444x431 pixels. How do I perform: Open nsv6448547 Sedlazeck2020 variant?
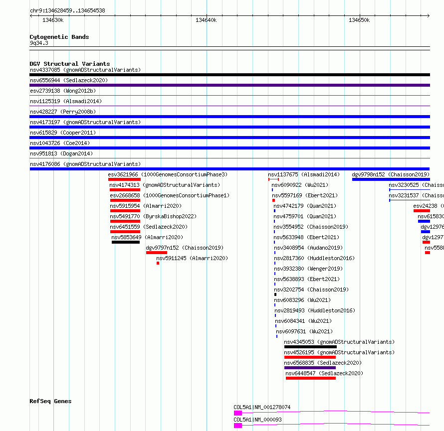point(324,373)
